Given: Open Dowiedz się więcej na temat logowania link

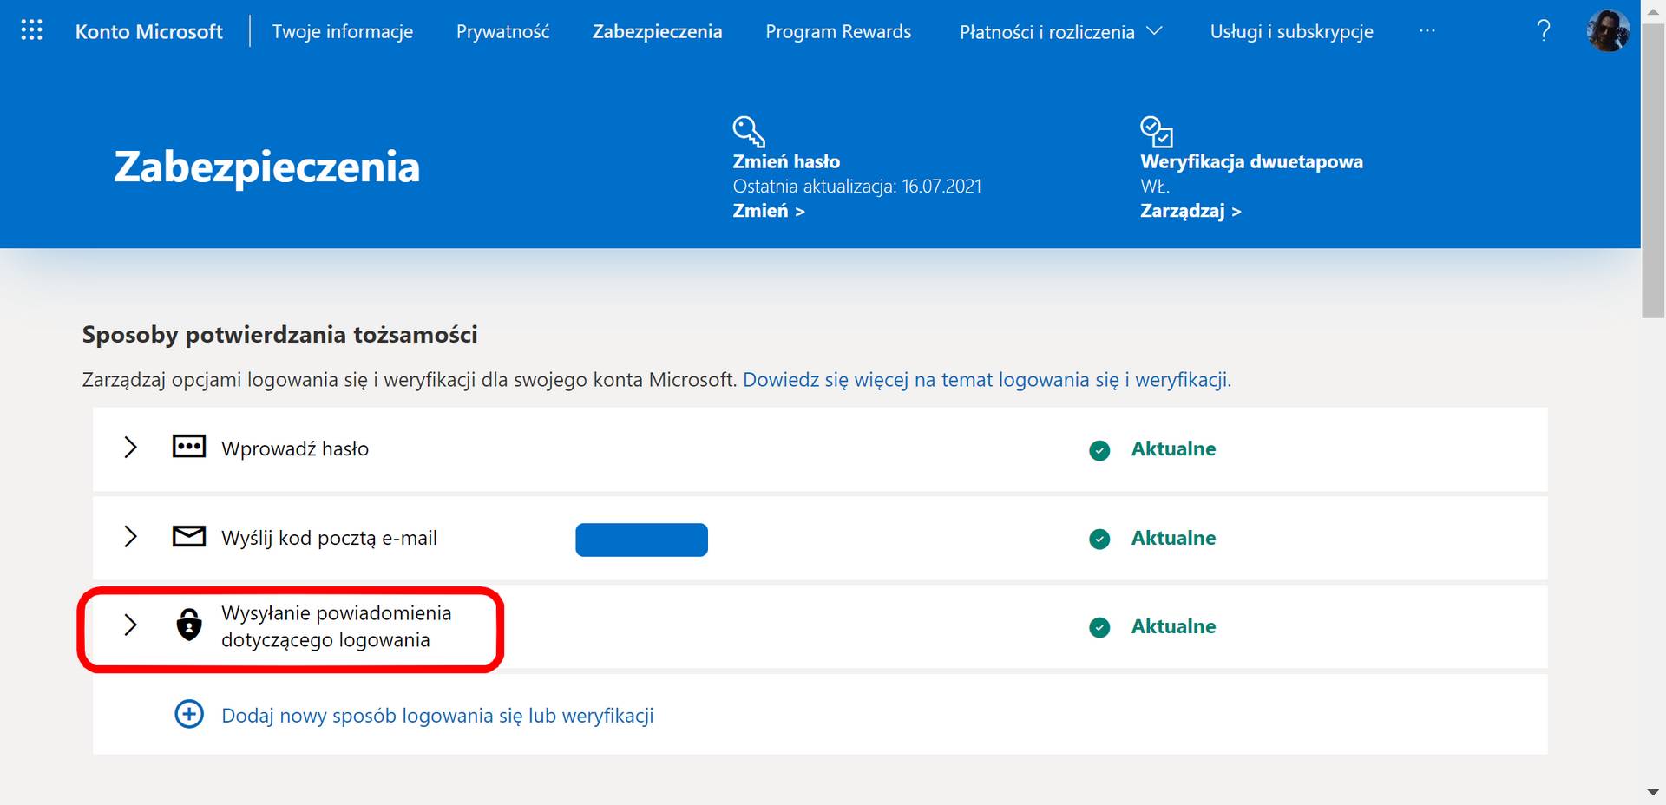Looking at the screenshot, I should point(987,380).
